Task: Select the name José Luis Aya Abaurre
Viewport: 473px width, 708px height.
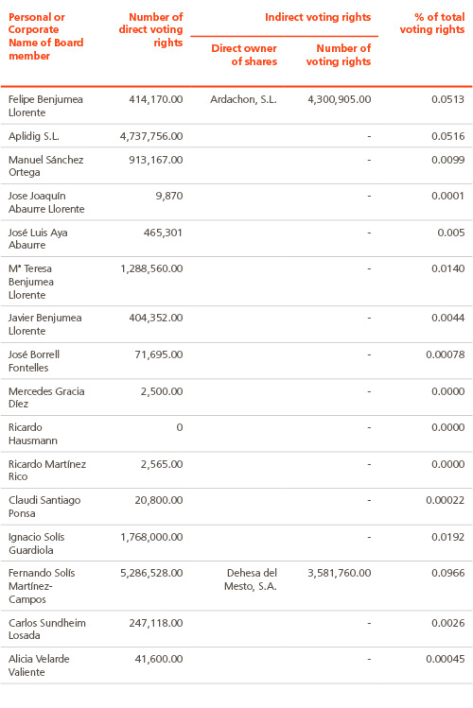Action: click(x=38, y=238)
